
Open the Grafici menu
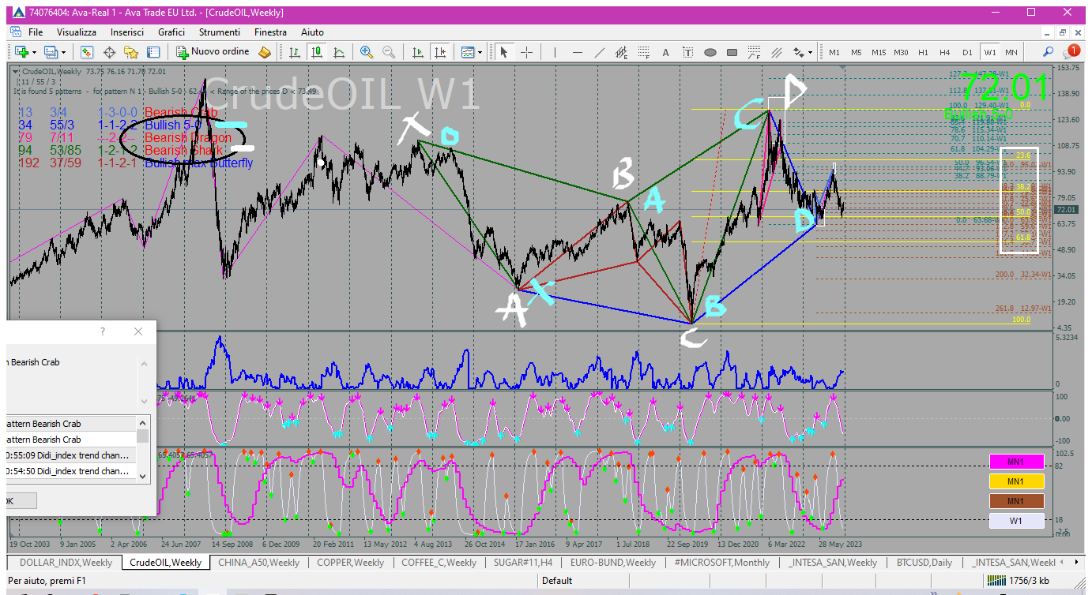(x=171, y=32)
